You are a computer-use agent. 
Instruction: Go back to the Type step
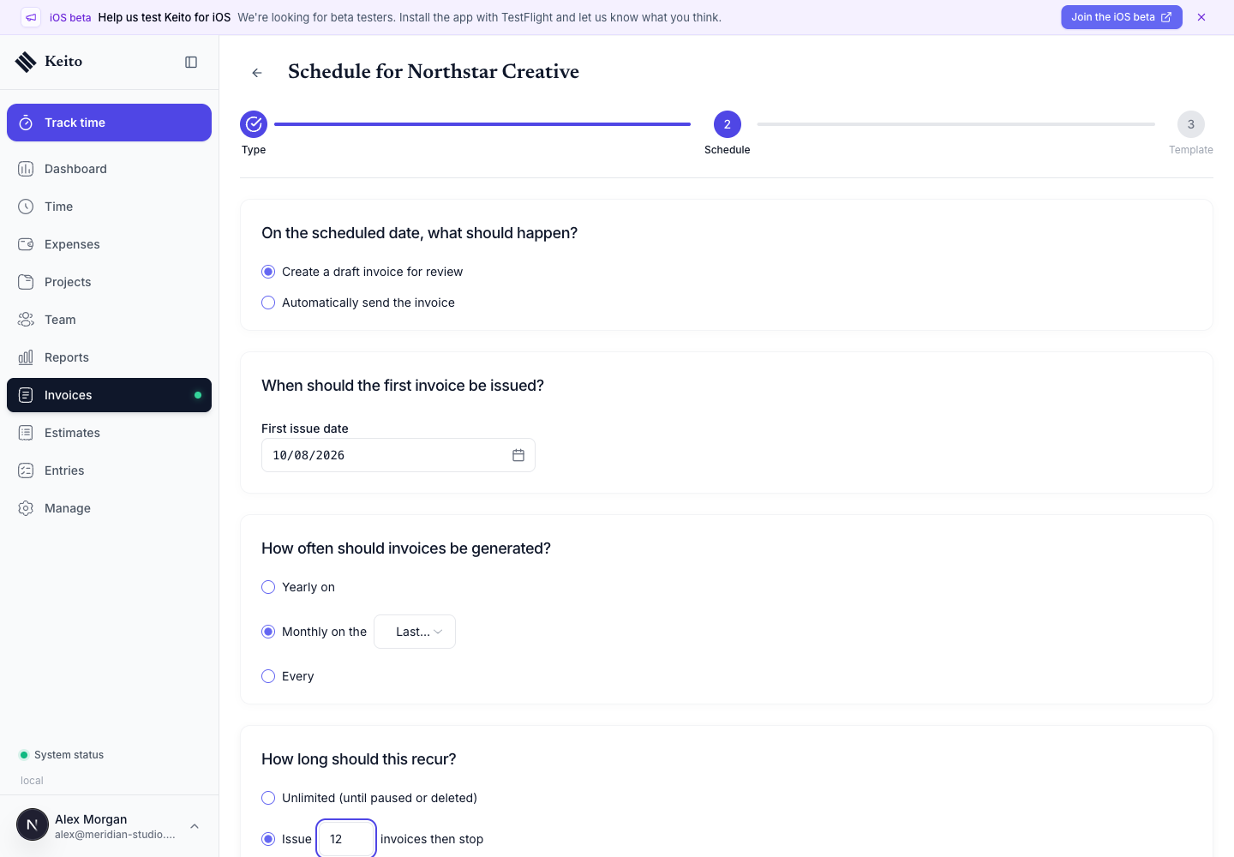pos(254,124)
